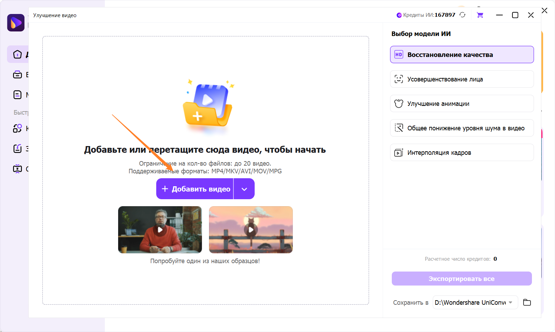Image resolution: width=555 pixels, height=332 pixels.
Task: Open the browse output folder icon
Action: click(527, 302)
